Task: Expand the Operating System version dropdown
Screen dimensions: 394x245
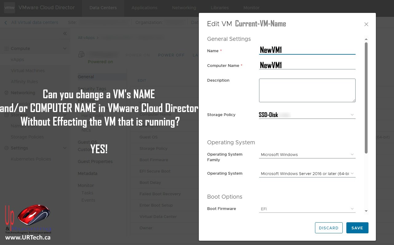Action: pyautogui.click(x=352, y=173)
